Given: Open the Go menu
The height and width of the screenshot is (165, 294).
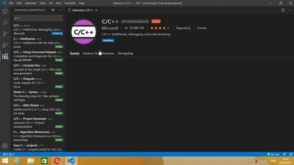Looking at the screenshot, I should pyautogui.click(x=51, y=3).
